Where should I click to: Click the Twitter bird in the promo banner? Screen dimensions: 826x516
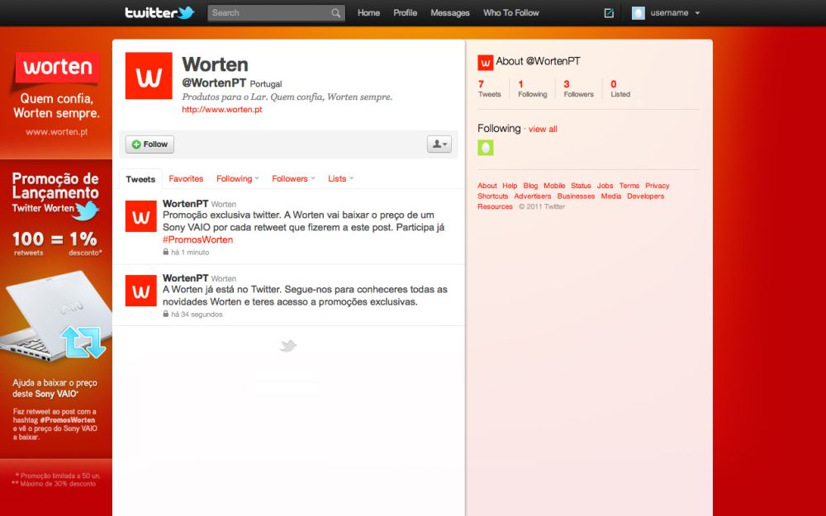tap(87, 211)
